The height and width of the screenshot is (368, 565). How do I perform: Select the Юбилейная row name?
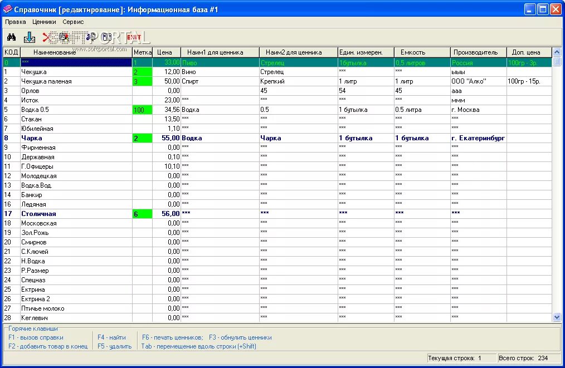(76, 129)
